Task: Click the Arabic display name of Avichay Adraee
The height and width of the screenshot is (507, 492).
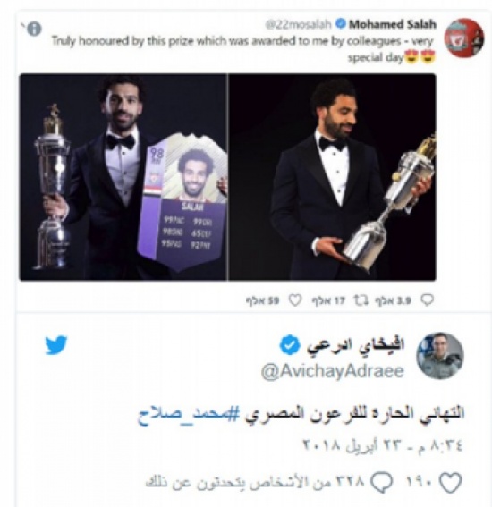Action: 355,346
